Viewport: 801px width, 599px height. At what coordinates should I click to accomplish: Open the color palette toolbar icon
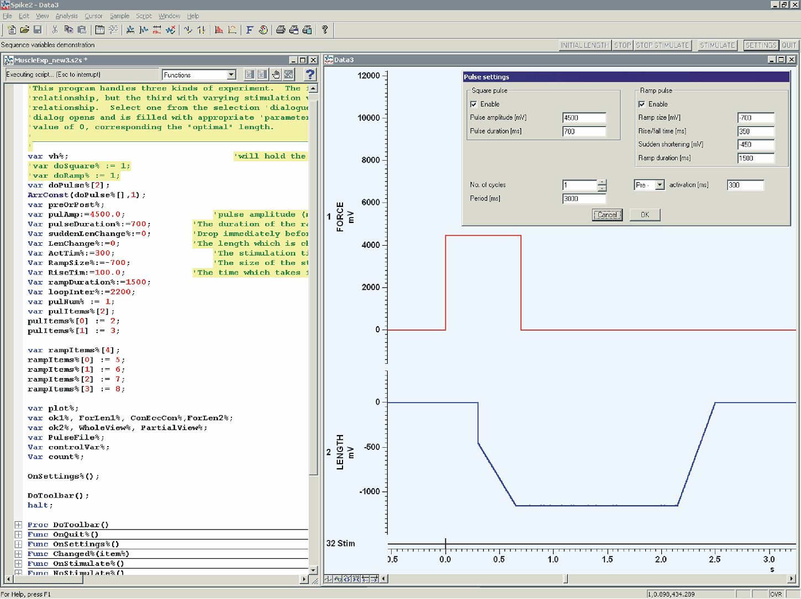263,30
